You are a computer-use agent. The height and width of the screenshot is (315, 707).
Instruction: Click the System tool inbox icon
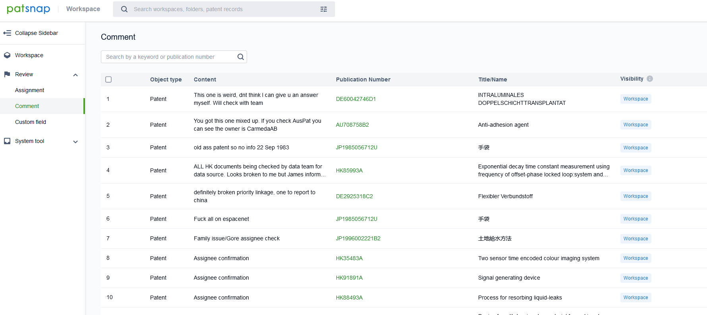point(7,141)
